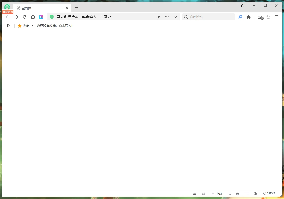This screenshot has height=199, width=284.
Task: Click the blue magnifier search icon
Action: pos(240,17)
